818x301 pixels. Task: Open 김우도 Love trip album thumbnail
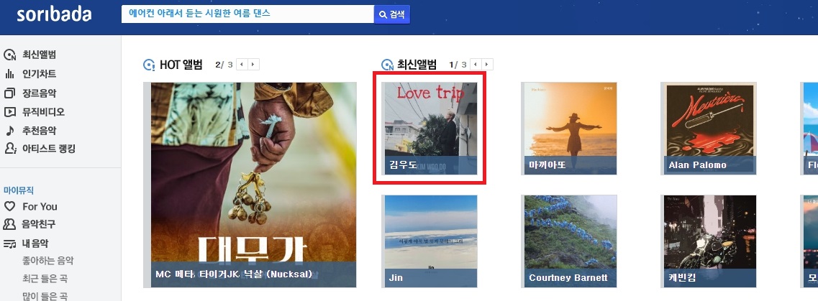pyautogui.click(x=430, y=129)
